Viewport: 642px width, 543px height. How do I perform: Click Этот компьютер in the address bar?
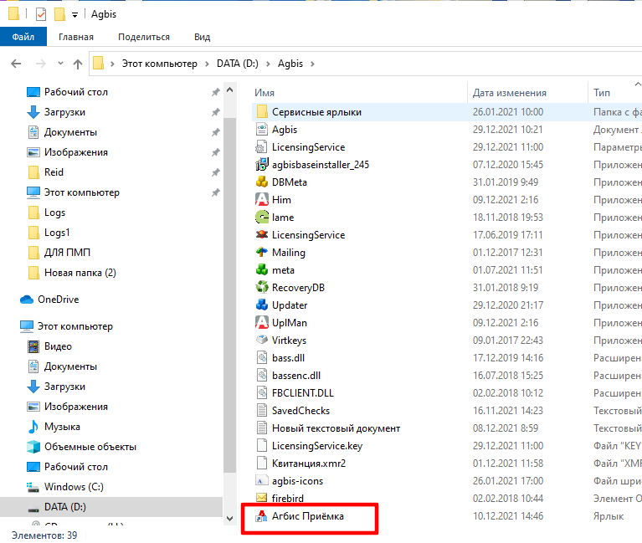(x=160, y=64)
